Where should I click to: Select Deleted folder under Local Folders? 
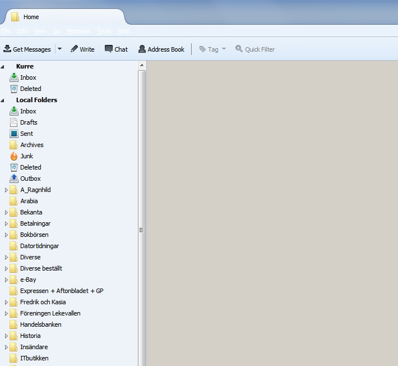tap(30, 167)
